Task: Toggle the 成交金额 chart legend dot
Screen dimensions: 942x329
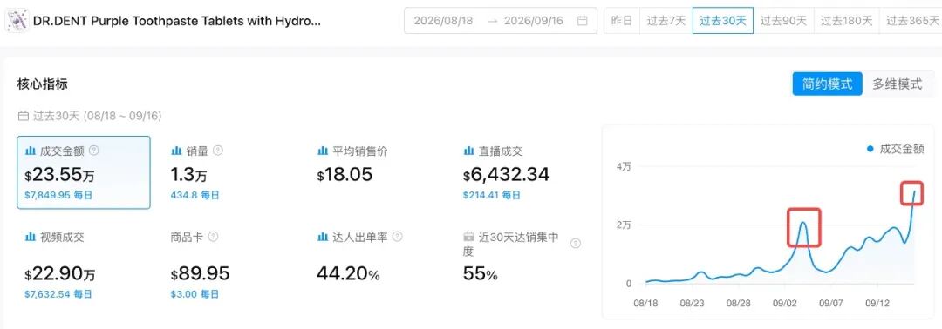Action: pyautogui.click(x=870, y=149)
